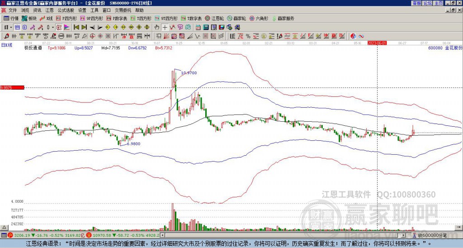
Task: Open the 六角形 hexagon tool
Action: tap(259, 18)
